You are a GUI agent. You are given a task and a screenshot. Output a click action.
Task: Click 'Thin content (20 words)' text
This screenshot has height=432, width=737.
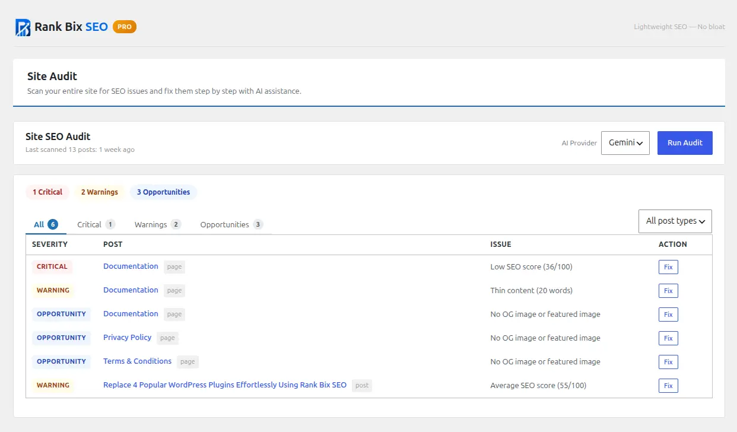pos(531,291)
